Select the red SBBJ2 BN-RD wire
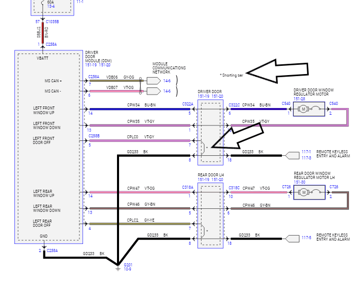 pos(43,33)
